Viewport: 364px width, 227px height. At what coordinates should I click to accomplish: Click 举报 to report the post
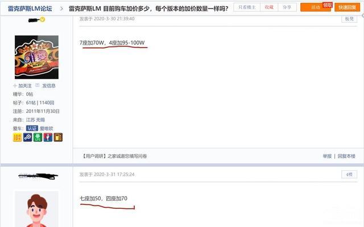click(x=327, y=156)
